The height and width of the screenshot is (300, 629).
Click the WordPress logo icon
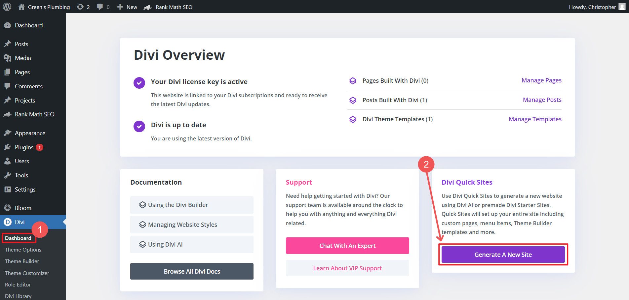(x=7, y=7)
